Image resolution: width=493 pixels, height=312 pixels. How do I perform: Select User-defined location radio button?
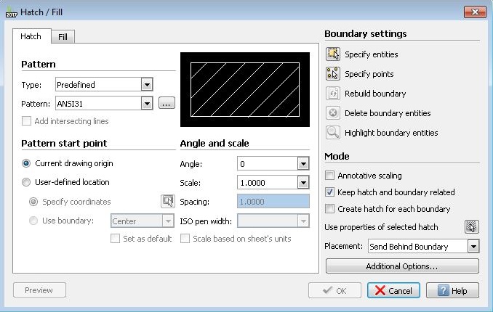point(26,182)
